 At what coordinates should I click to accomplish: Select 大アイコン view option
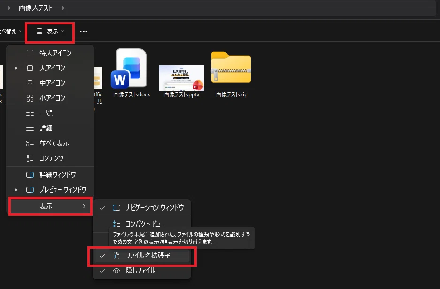50,68
